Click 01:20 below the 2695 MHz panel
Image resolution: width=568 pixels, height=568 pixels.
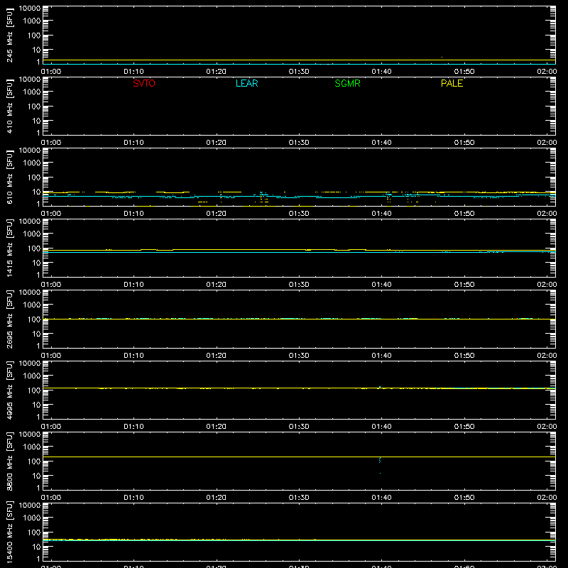tap(217, 356)
